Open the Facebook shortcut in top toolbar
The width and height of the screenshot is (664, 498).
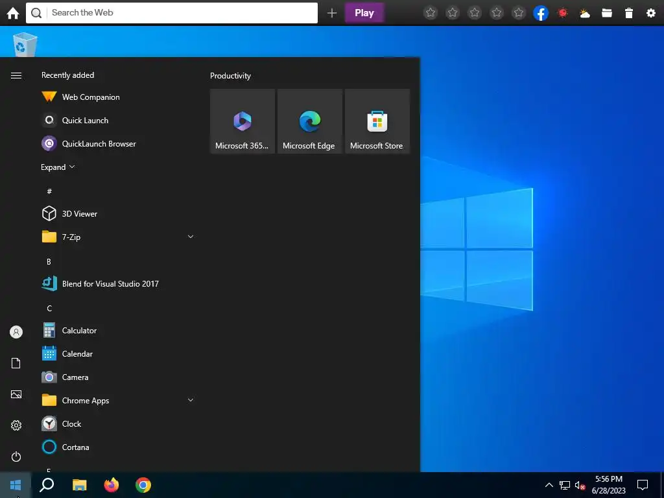541,13
